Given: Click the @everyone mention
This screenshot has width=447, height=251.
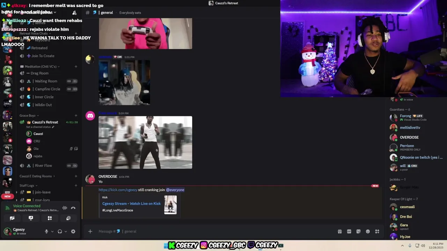Looking at the screenshot, I should [x=175, y=190].
